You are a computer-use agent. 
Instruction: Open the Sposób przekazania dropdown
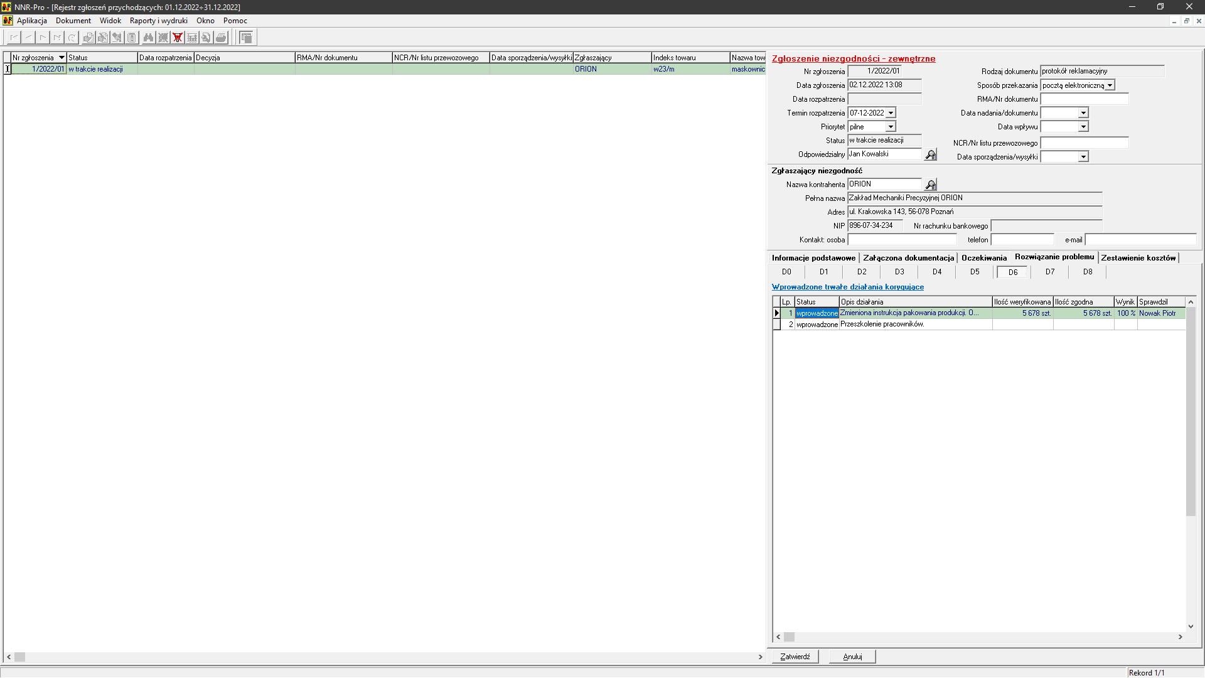[x=1110, y=85]
